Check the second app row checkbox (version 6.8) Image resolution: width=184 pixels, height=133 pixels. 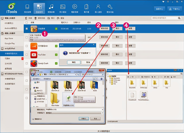[27, 37]
